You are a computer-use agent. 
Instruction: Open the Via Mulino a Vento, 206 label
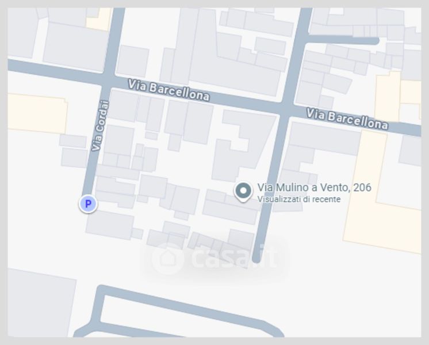pos(314,187)
